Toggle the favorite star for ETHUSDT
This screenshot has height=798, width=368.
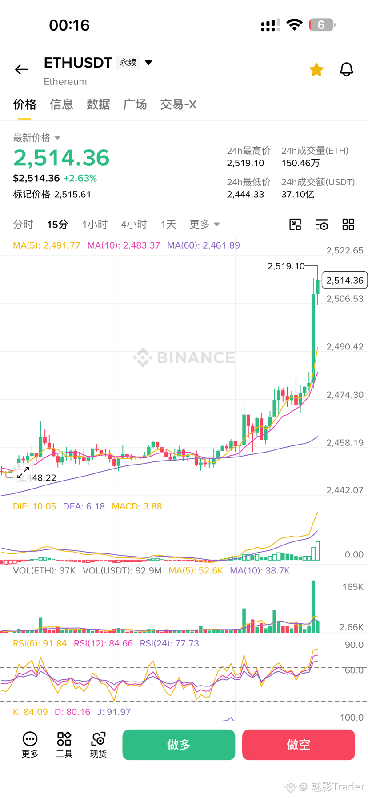(x=316, y=69)
